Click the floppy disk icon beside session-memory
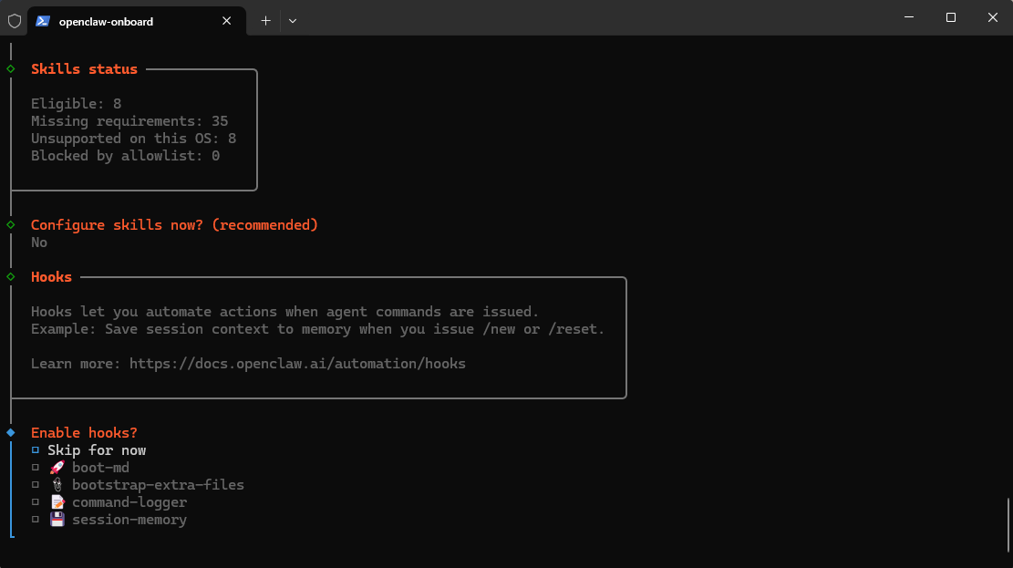This screenshot has height=568, width=1013. coord(57,520)
